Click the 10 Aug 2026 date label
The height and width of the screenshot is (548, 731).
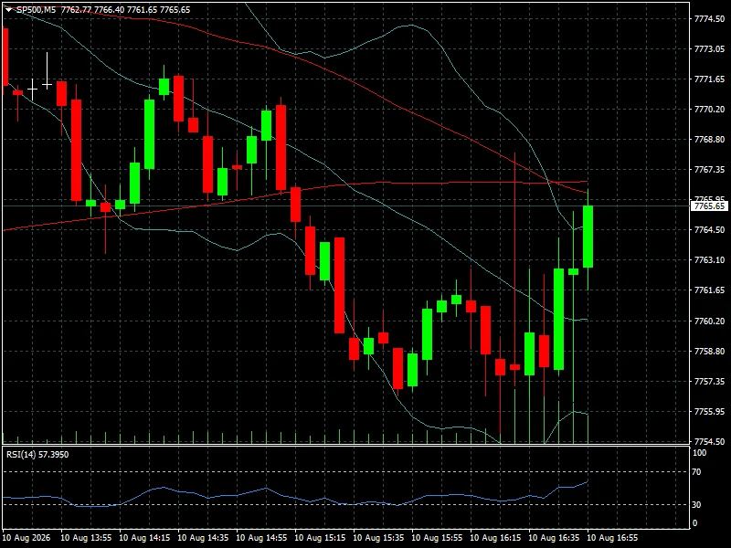coord(26,538)
